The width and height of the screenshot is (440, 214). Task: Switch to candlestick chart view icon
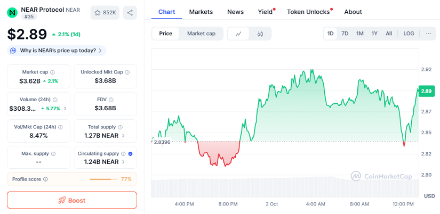[260, 34]
